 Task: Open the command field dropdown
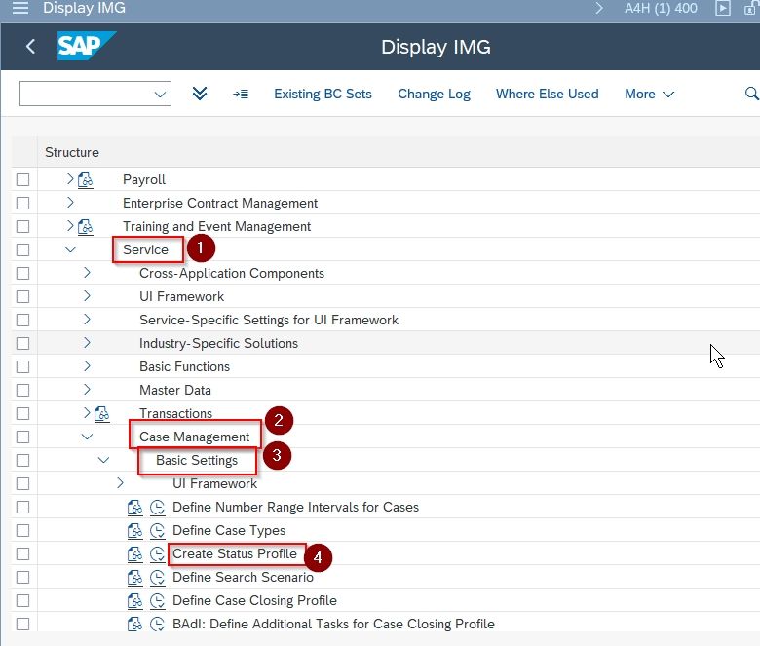coord(160,94)
